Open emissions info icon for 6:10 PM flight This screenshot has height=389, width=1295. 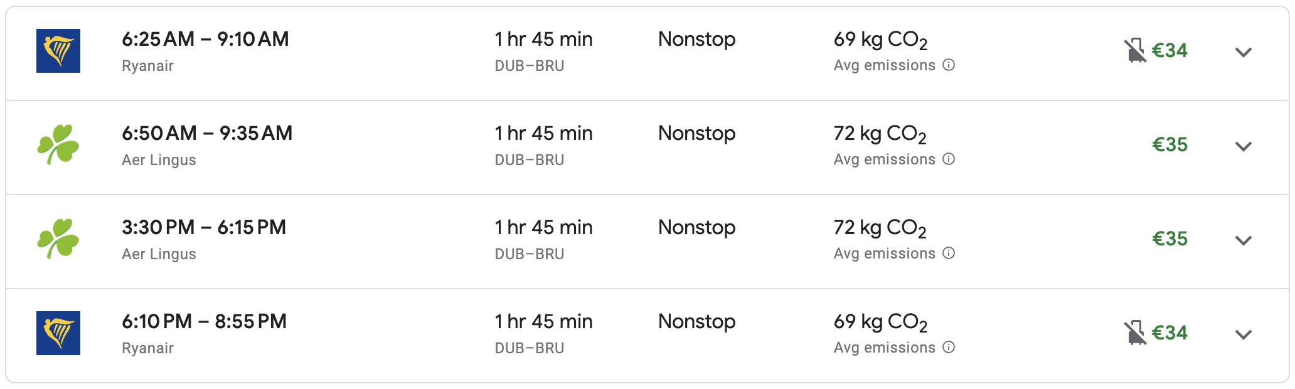tap(949, 348)
